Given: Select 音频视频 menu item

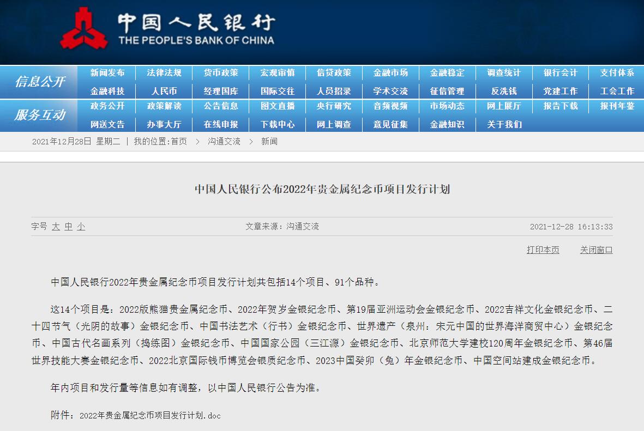Looking at the screenshot, I should pyautogui.click(x=390, y=106).
